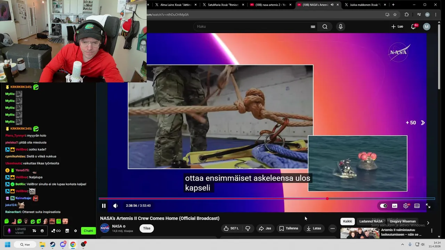Mute the YouTube player volume

coord(115,206)
